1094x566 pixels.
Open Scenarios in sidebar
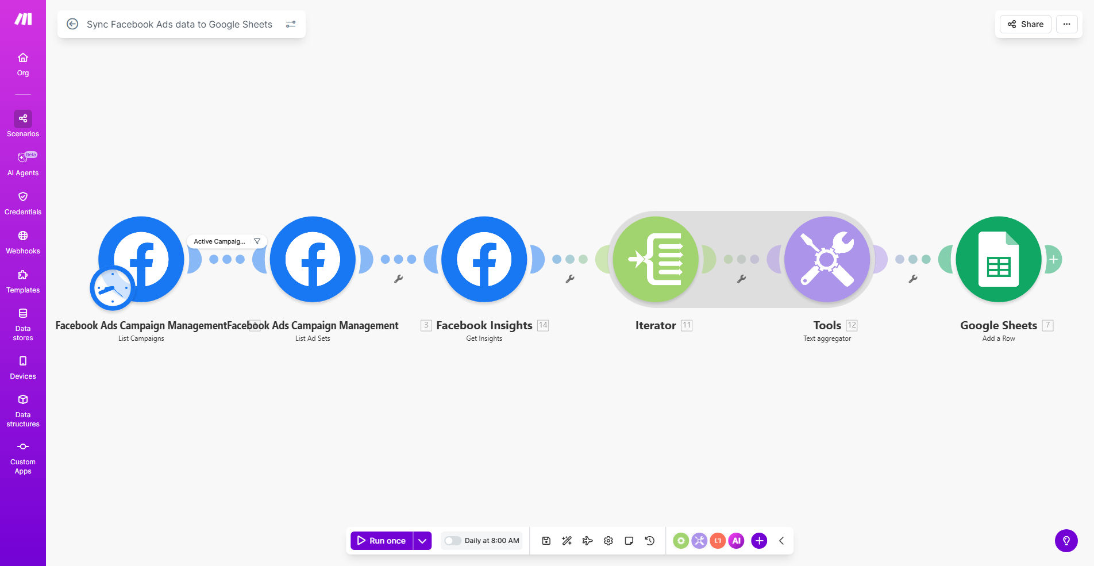coord(23,124)
